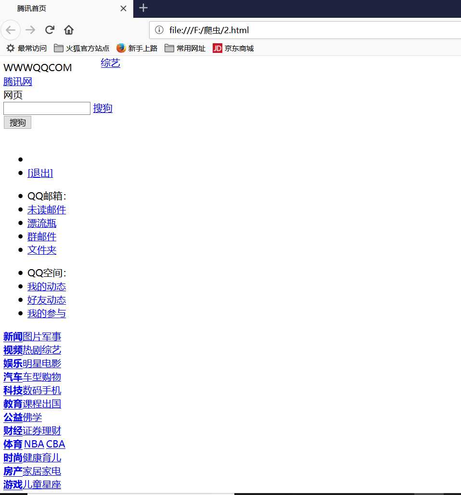461x495 pixels.
Task: Click the bold 科技 link
Action: [x=13, y=391]
